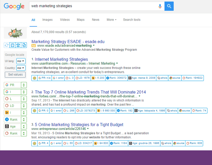Toggle sort arrows for bottom SEMrush Rank parameter
Viewport: 212px width, 165px height.
(24, 134)
